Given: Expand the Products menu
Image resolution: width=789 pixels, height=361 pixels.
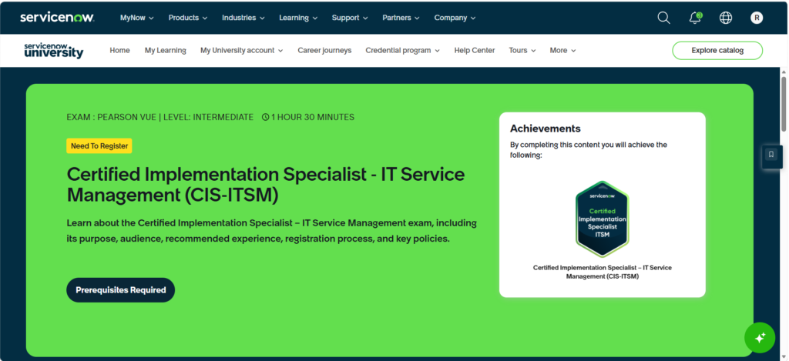Looking at the screenshot, I should 188,18.
